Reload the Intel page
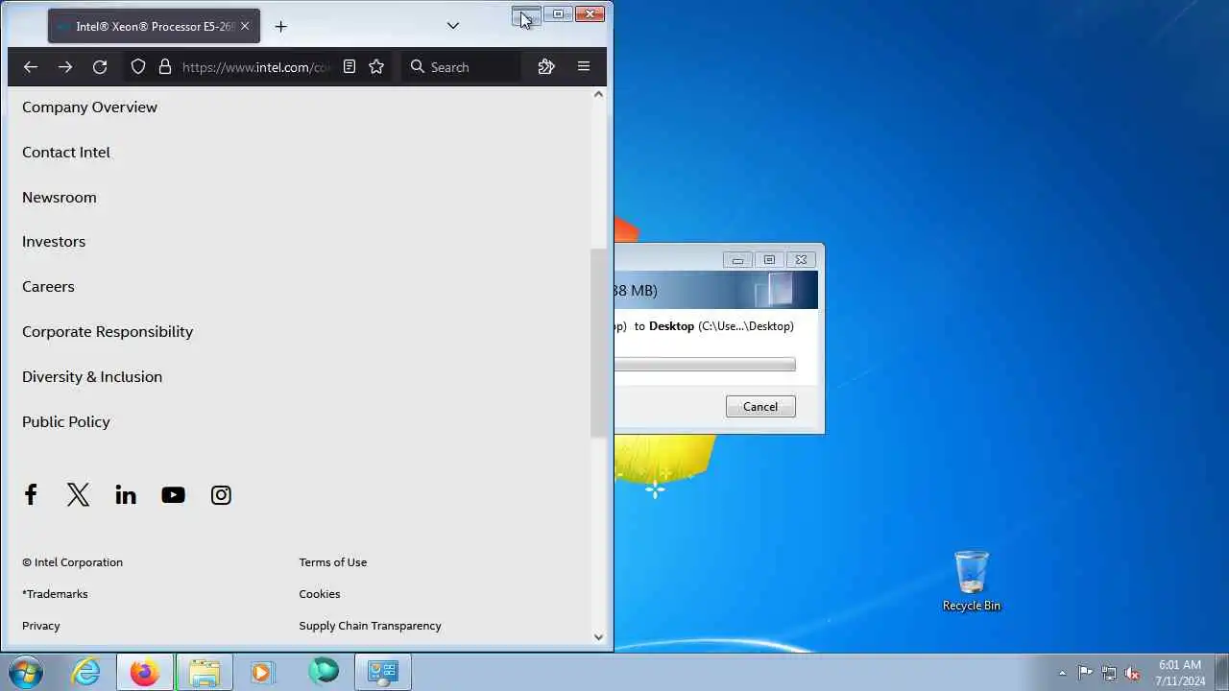The width and height of the screenshot is (1229, 691). (x=100, y=66)
